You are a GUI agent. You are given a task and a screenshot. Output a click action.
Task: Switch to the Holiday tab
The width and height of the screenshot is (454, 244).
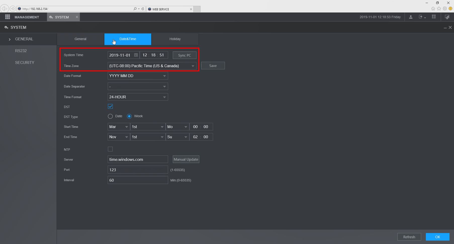[x=175, y=39]
